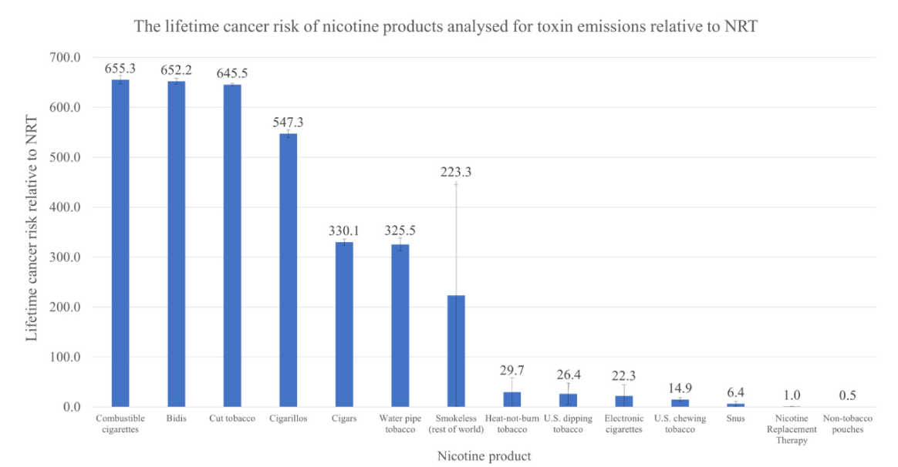Click the Cut tobacco bar
The height and width of the screenshot is (467, 898).
click(x=232, y=245)
